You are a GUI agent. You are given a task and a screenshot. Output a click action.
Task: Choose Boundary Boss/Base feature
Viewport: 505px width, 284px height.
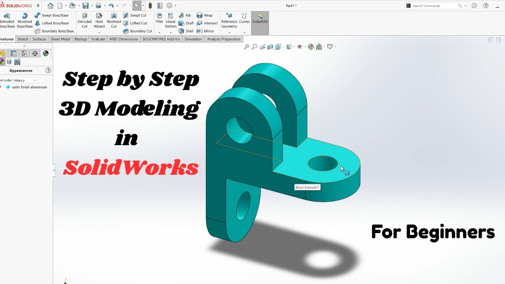click(x=54, y=31)
